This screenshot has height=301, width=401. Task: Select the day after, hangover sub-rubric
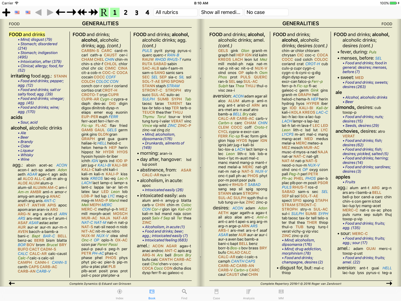click(x=161, y=160)
